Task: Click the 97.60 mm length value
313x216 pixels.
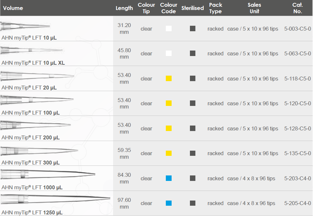Action: [x=124, y=203]
